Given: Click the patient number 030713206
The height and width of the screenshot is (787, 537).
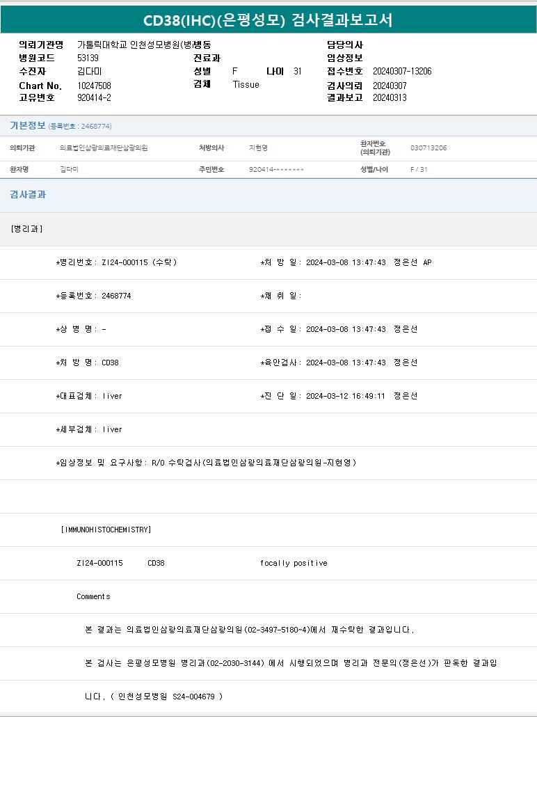Looking at the screenshot, I should (x=428, y=148).
